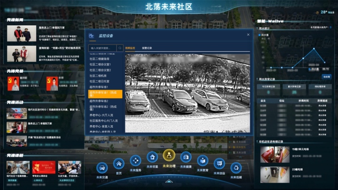Click the peak point on water chart

314,49
